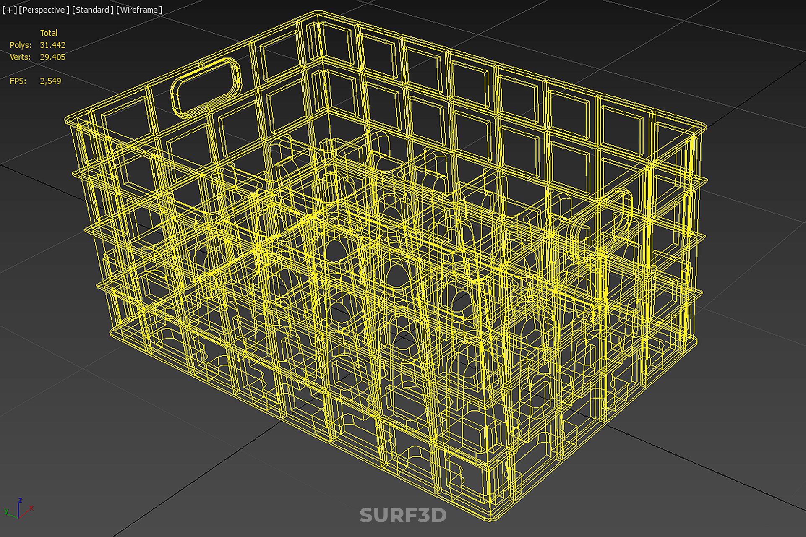Select the basket's upper-left oval handle cutout
This screenshot has width=806, height=537.
206,87
